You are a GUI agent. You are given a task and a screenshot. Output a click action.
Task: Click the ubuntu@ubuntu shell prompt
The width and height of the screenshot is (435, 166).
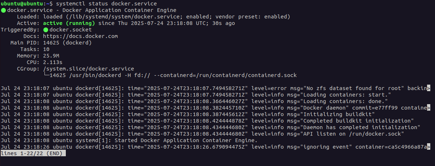pos(24,4)
